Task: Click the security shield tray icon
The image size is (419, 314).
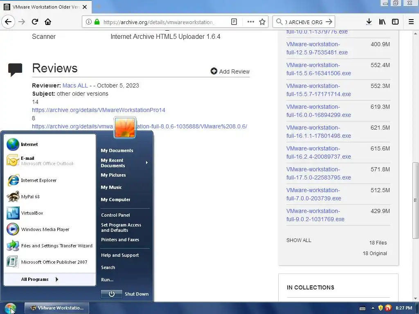Action: pos(381,308)
